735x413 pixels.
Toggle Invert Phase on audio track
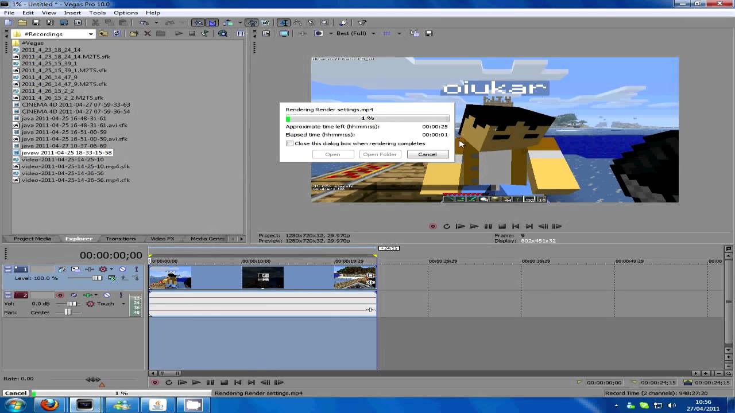[x=74, y=295]
